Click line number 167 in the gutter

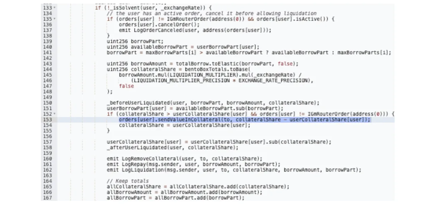click(x=47, y=198)
